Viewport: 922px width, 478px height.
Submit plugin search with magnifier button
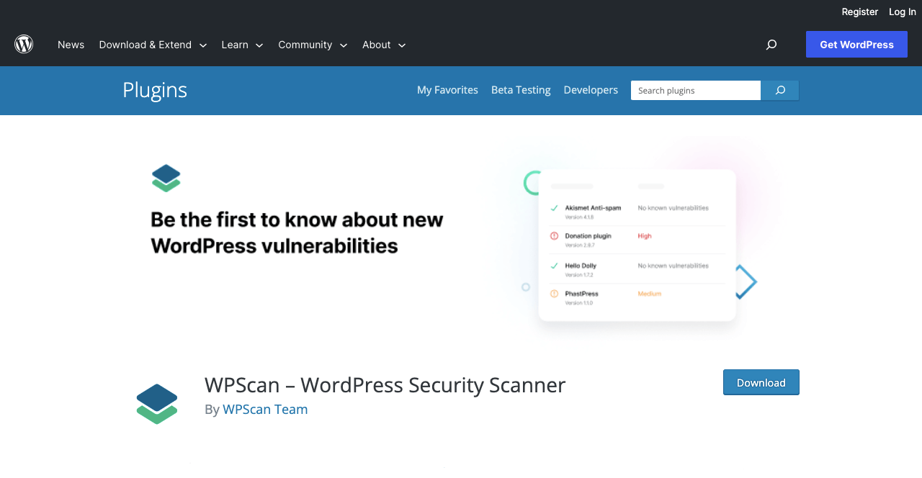tap(780, 91)
